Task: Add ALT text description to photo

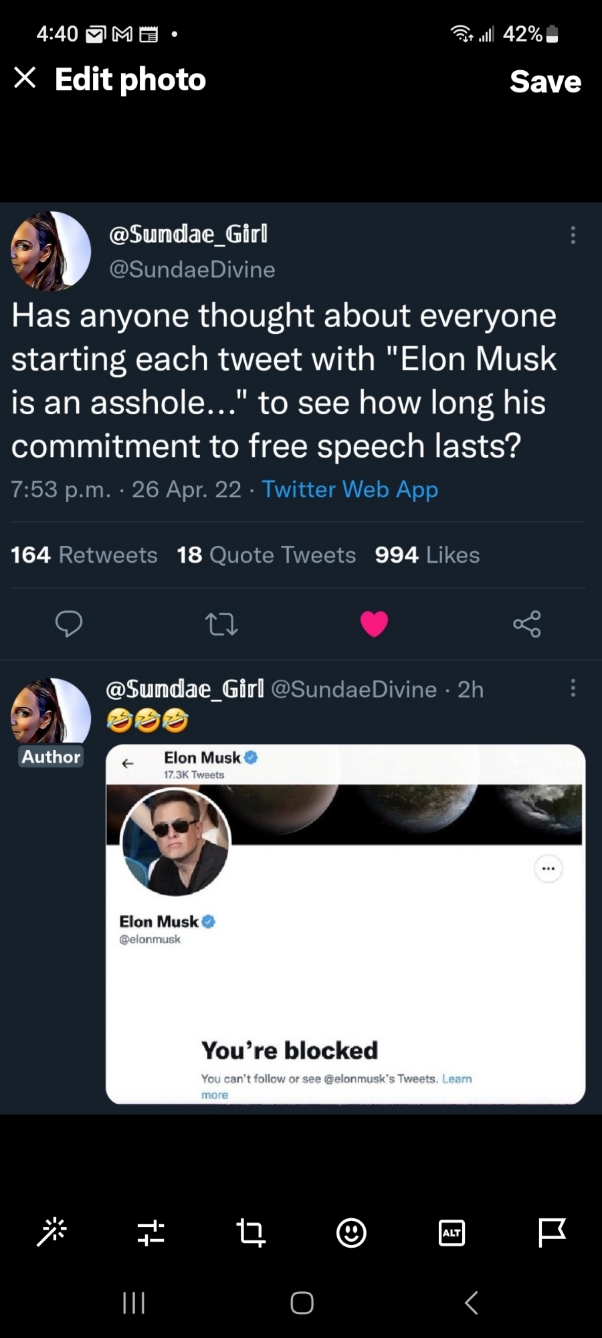Action: [451, 1232]
